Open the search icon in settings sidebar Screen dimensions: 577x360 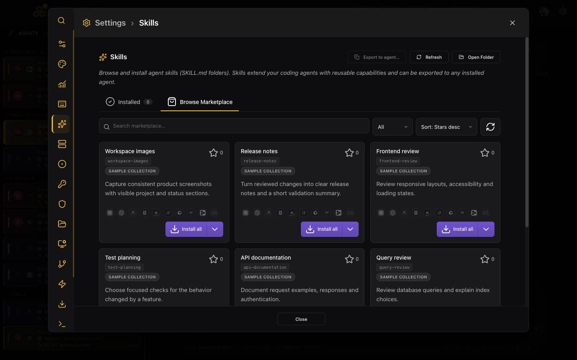[x=61, y=20]
